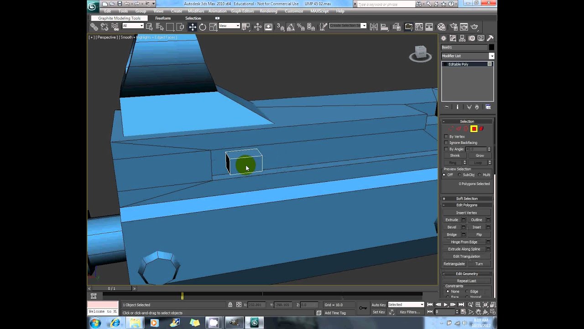The width and height of the screenshot is (584, 329).
Task: Enable the By Vertex checkbox
Action: coord(446,137)
